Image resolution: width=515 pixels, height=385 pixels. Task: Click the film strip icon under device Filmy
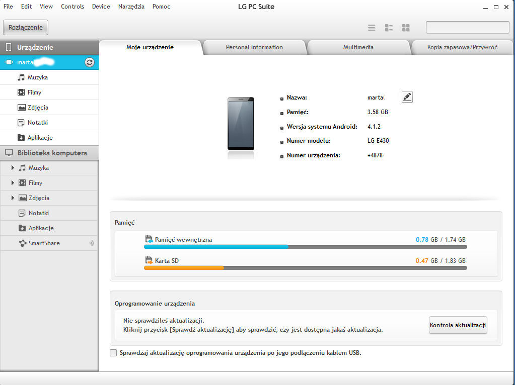click(21, 92)
